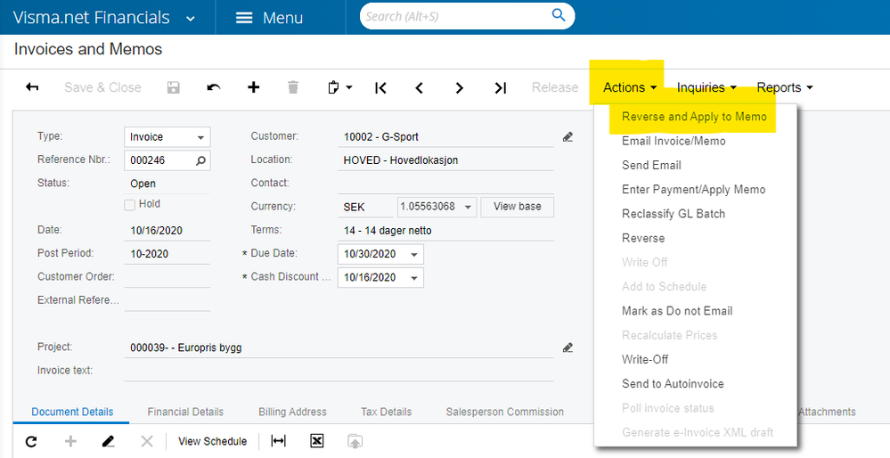Expand the Due Date picker arrow

(414, 254)
